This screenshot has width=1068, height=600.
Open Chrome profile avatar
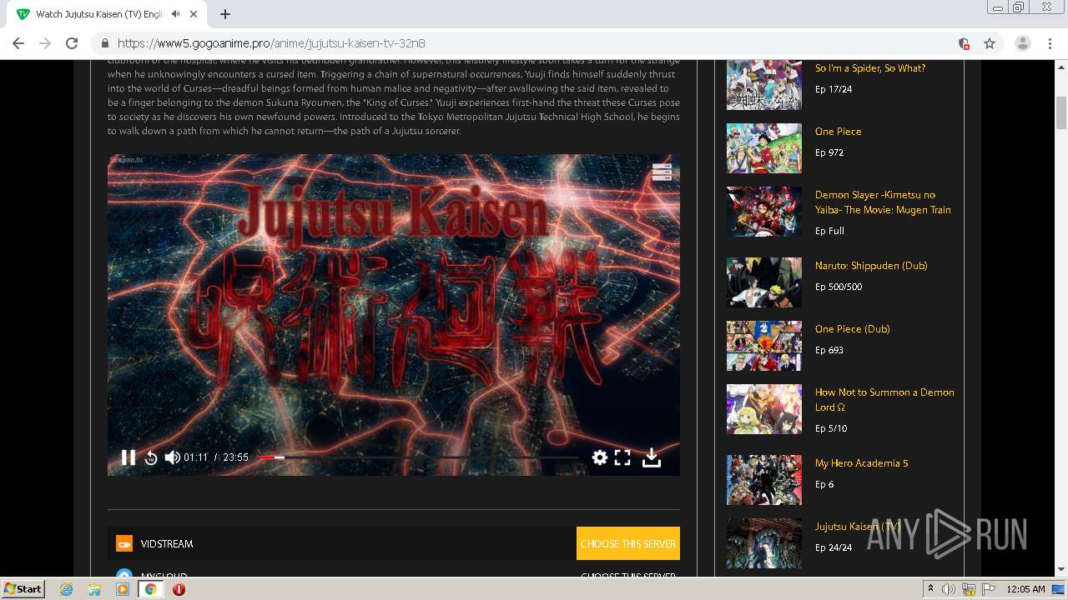(1023, 43)
